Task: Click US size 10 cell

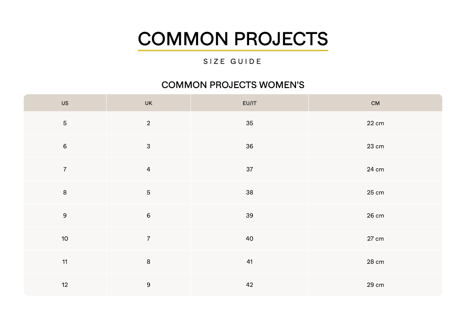Action: (x=65, y=238)
